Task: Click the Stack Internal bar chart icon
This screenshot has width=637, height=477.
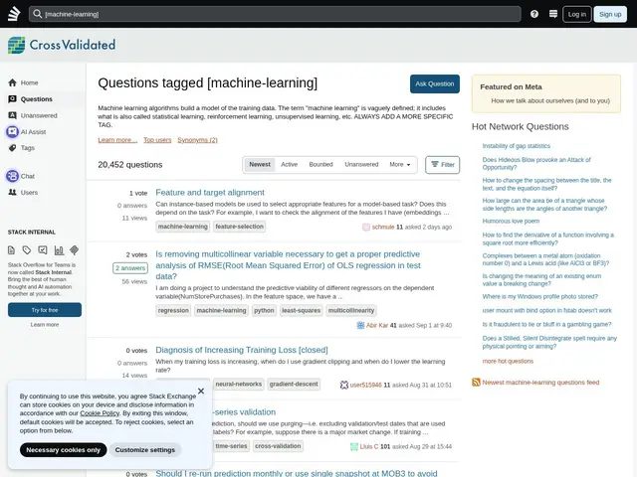Action: point(59,250)
